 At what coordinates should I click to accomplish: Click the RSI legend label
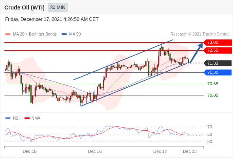tap(16, 118)
